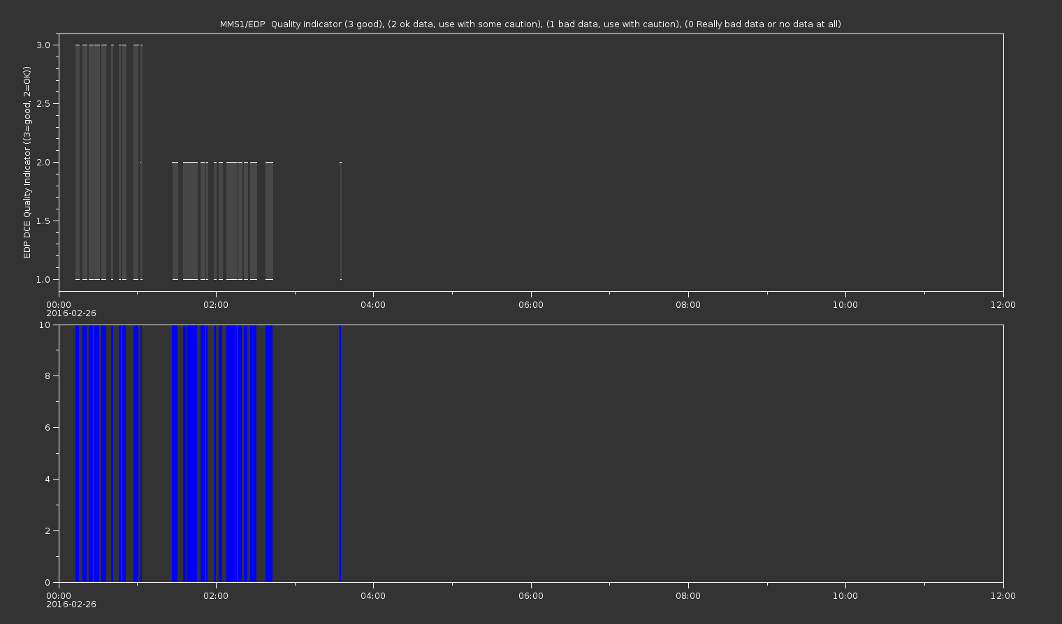The height and width of the screenshot is (624, 1062).
Task: Click the 2.5 tick label on top plot
Action: [x=43, y=104]
